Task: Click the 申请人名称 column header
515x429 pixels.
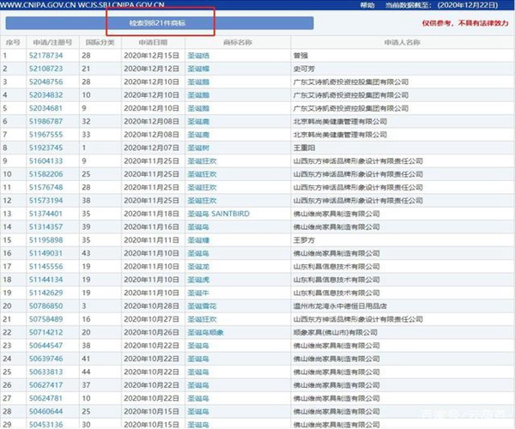Action: pos(401,41)
